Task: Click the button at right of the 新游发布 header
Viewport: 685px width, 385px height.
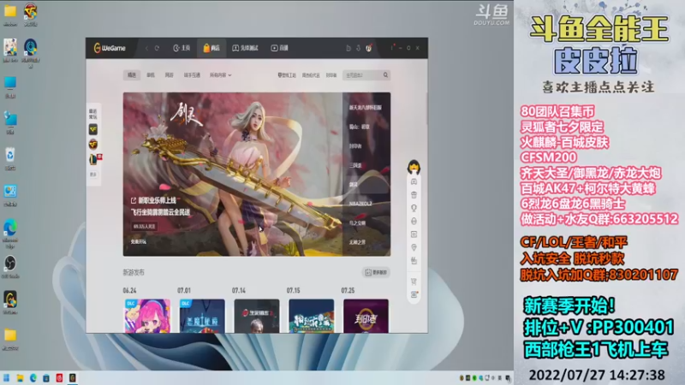Action: pos(376,272)
